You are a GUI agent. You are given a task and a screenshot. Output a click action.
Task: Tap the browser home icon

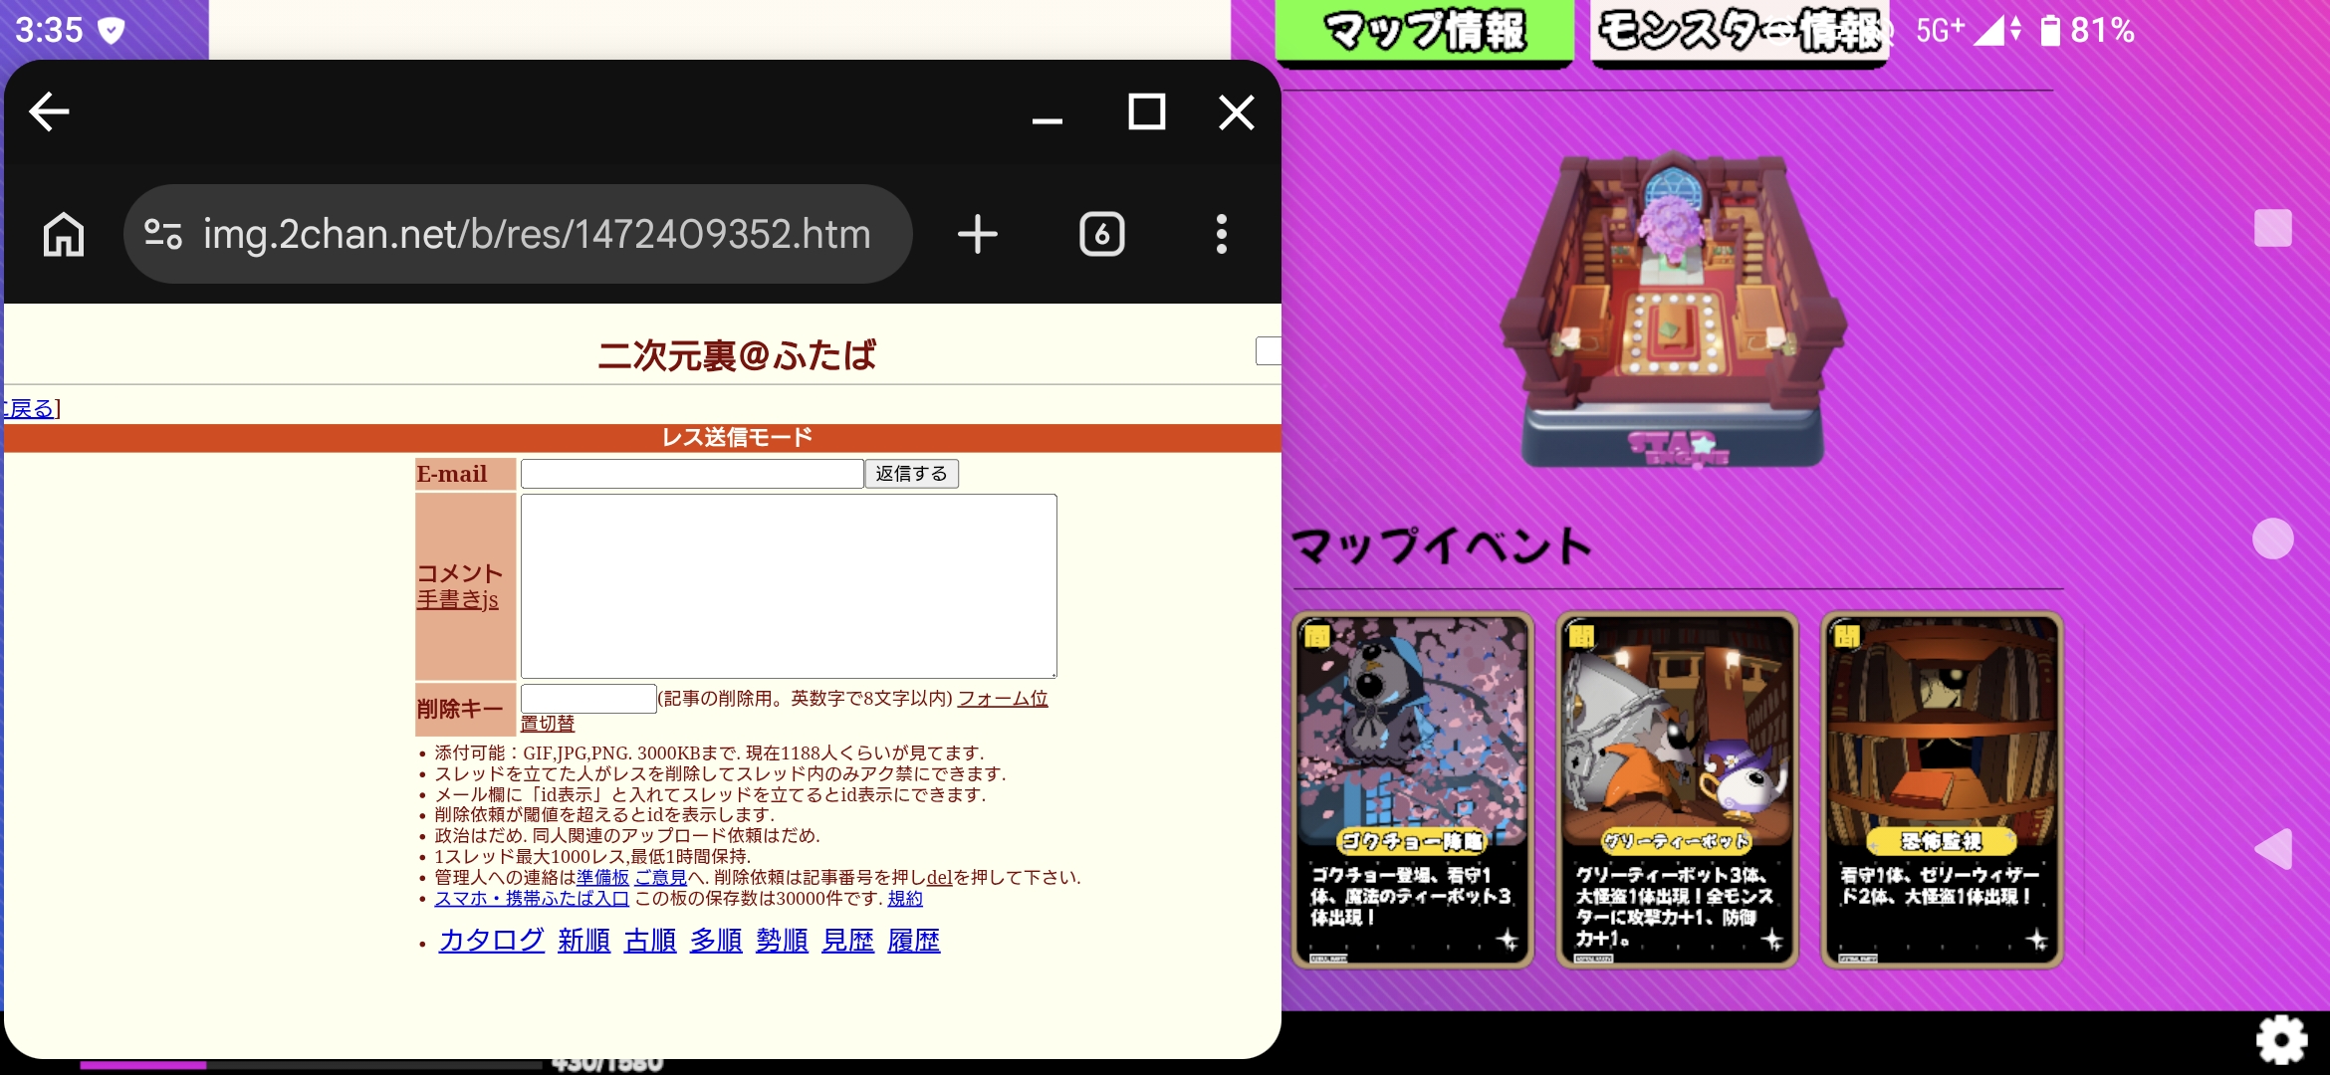64,235
